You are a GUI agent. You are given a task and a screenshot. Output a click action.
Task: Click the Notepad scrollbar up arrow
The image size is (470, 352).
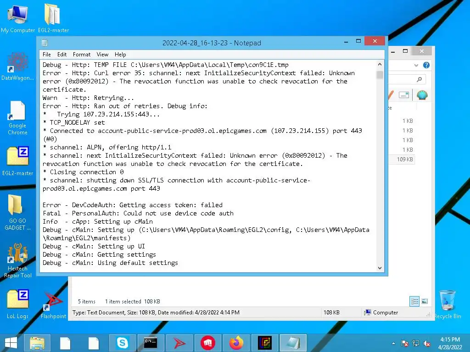[x=380, y=64]
